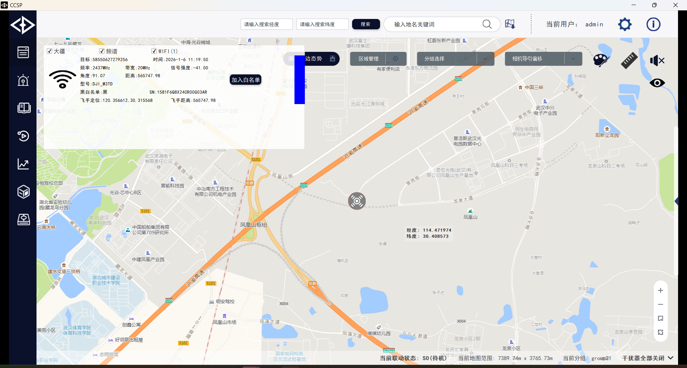Open the trend chart statistics sidebar icon
The width and height of the screenshot is (687, 368).
(23, 164)
